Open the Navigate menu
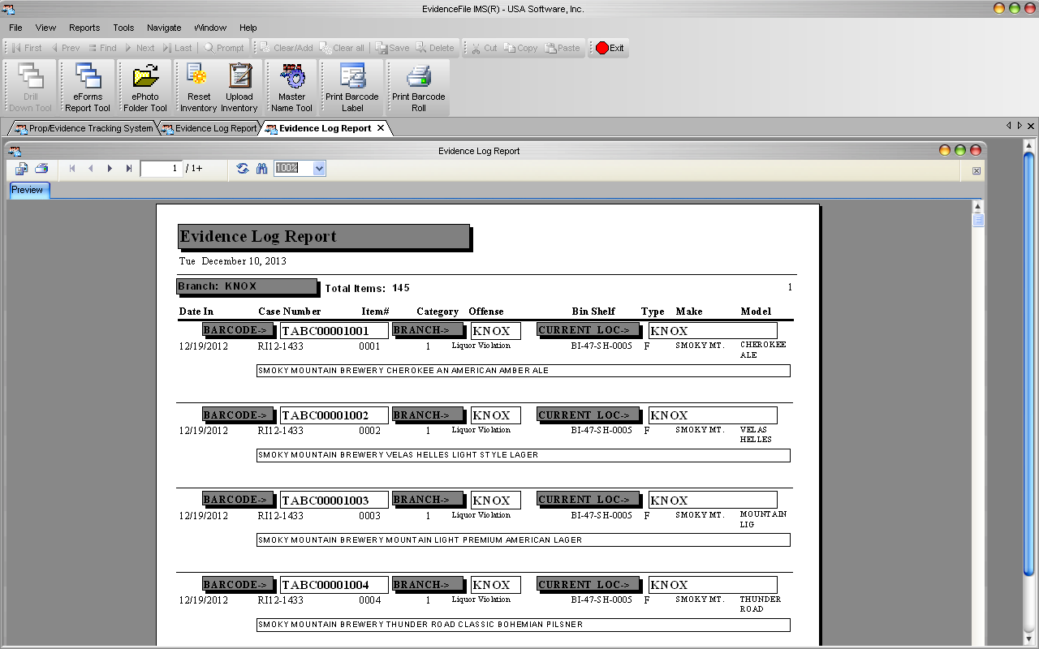Image resolution: width=1039 pixels, height=649 pixels. click(x=164, y=28)
